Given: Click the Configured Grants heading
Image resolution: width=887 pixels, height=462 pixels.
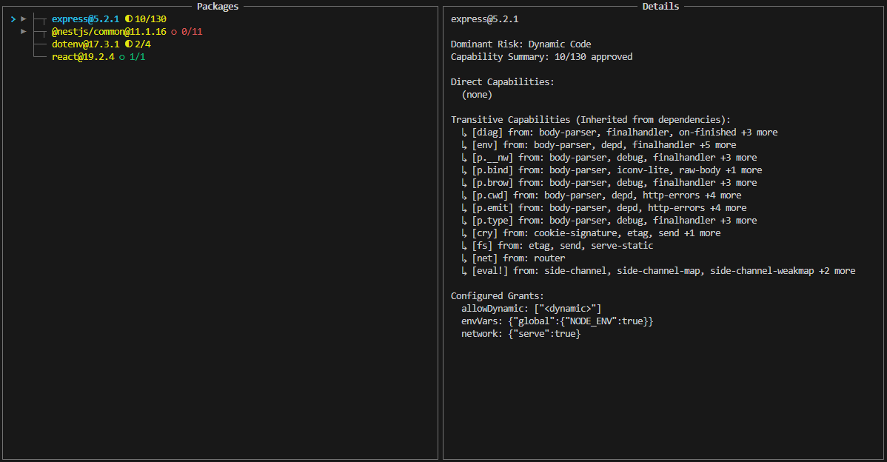Looking at the screenshot, I should click(498, 295).
